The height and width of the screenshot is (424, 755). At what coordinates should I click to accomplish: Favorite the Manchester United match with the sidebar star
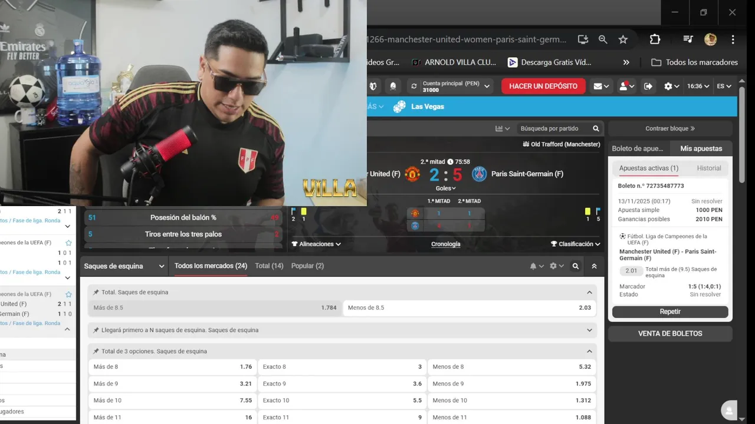click(x=68, y=294)
